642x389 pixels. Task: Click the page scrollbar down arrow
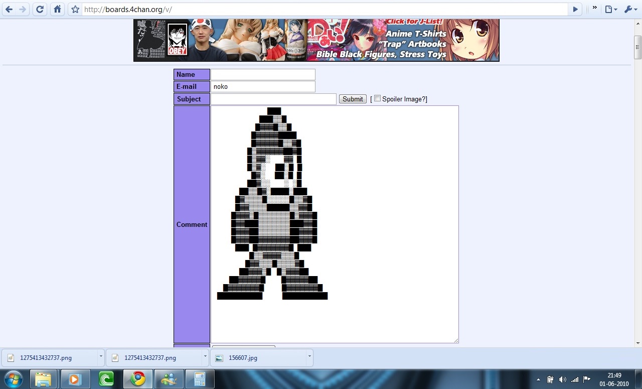pyautogui.click(x=637, y=343)
